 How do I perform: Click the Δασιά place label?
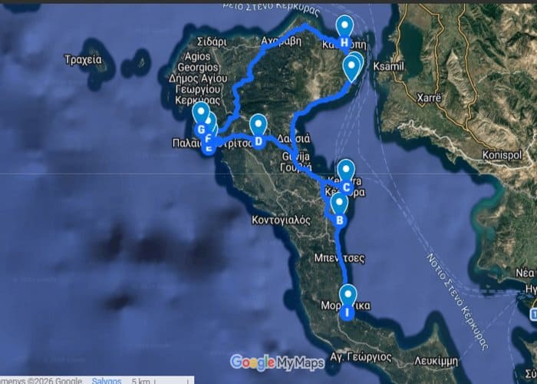294,138
